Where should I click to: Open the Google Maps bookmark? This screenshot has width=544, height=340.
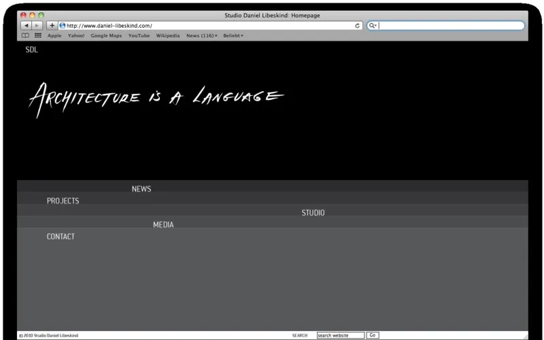(x=106, y=35)
